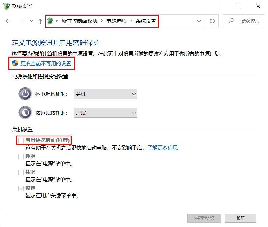
Task: Click the shield icon beside 更改当前不可用的设置
Action: pos(15,63)
